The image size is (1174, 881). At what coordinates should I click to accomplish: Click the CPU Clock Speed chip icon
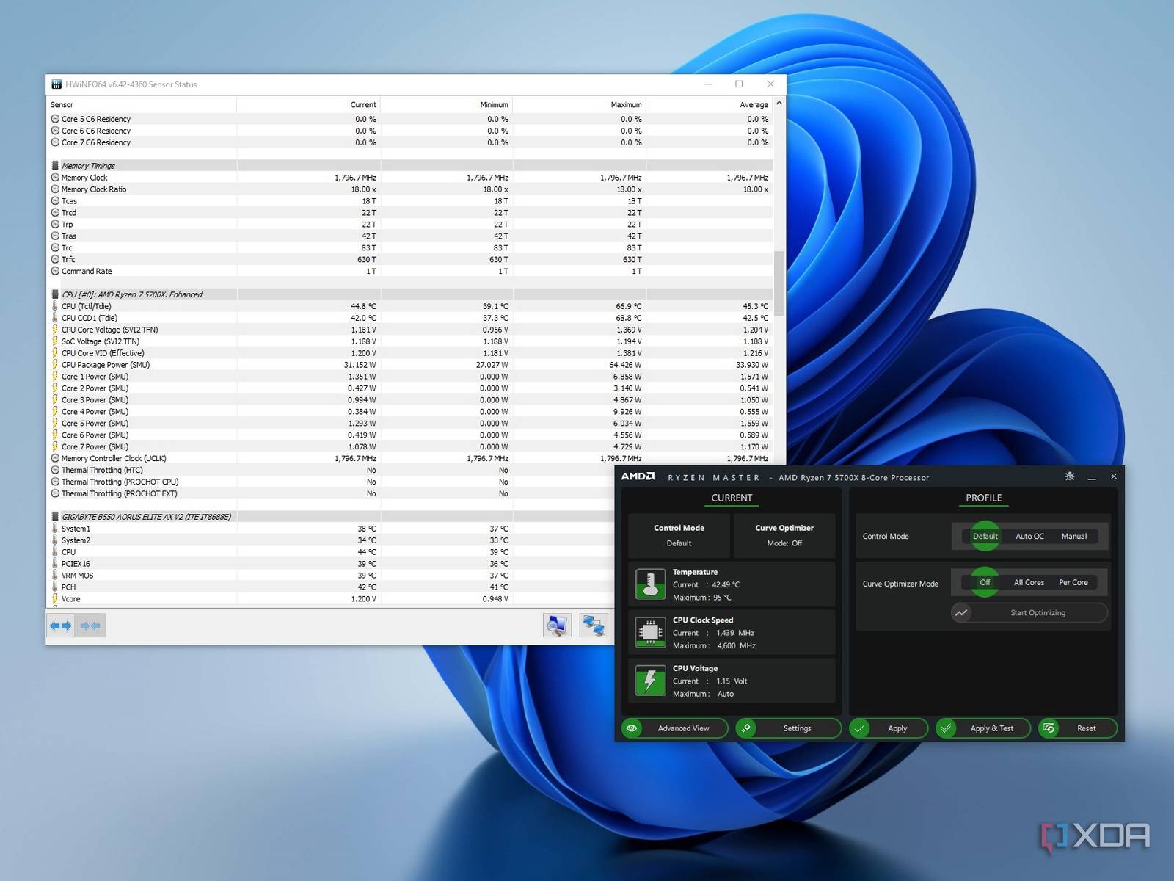click(649, 632)
